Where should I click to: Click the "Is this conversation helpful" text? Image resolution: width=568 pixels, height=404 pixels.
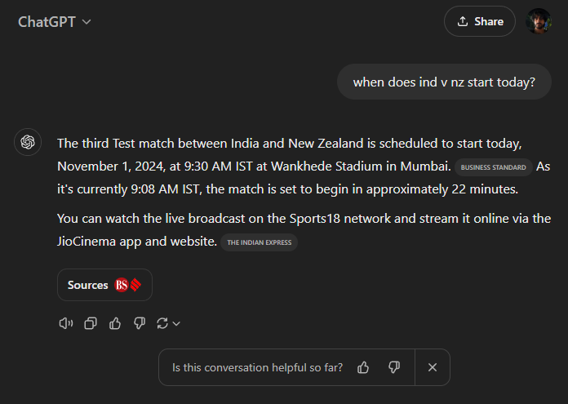pos(257,367)
